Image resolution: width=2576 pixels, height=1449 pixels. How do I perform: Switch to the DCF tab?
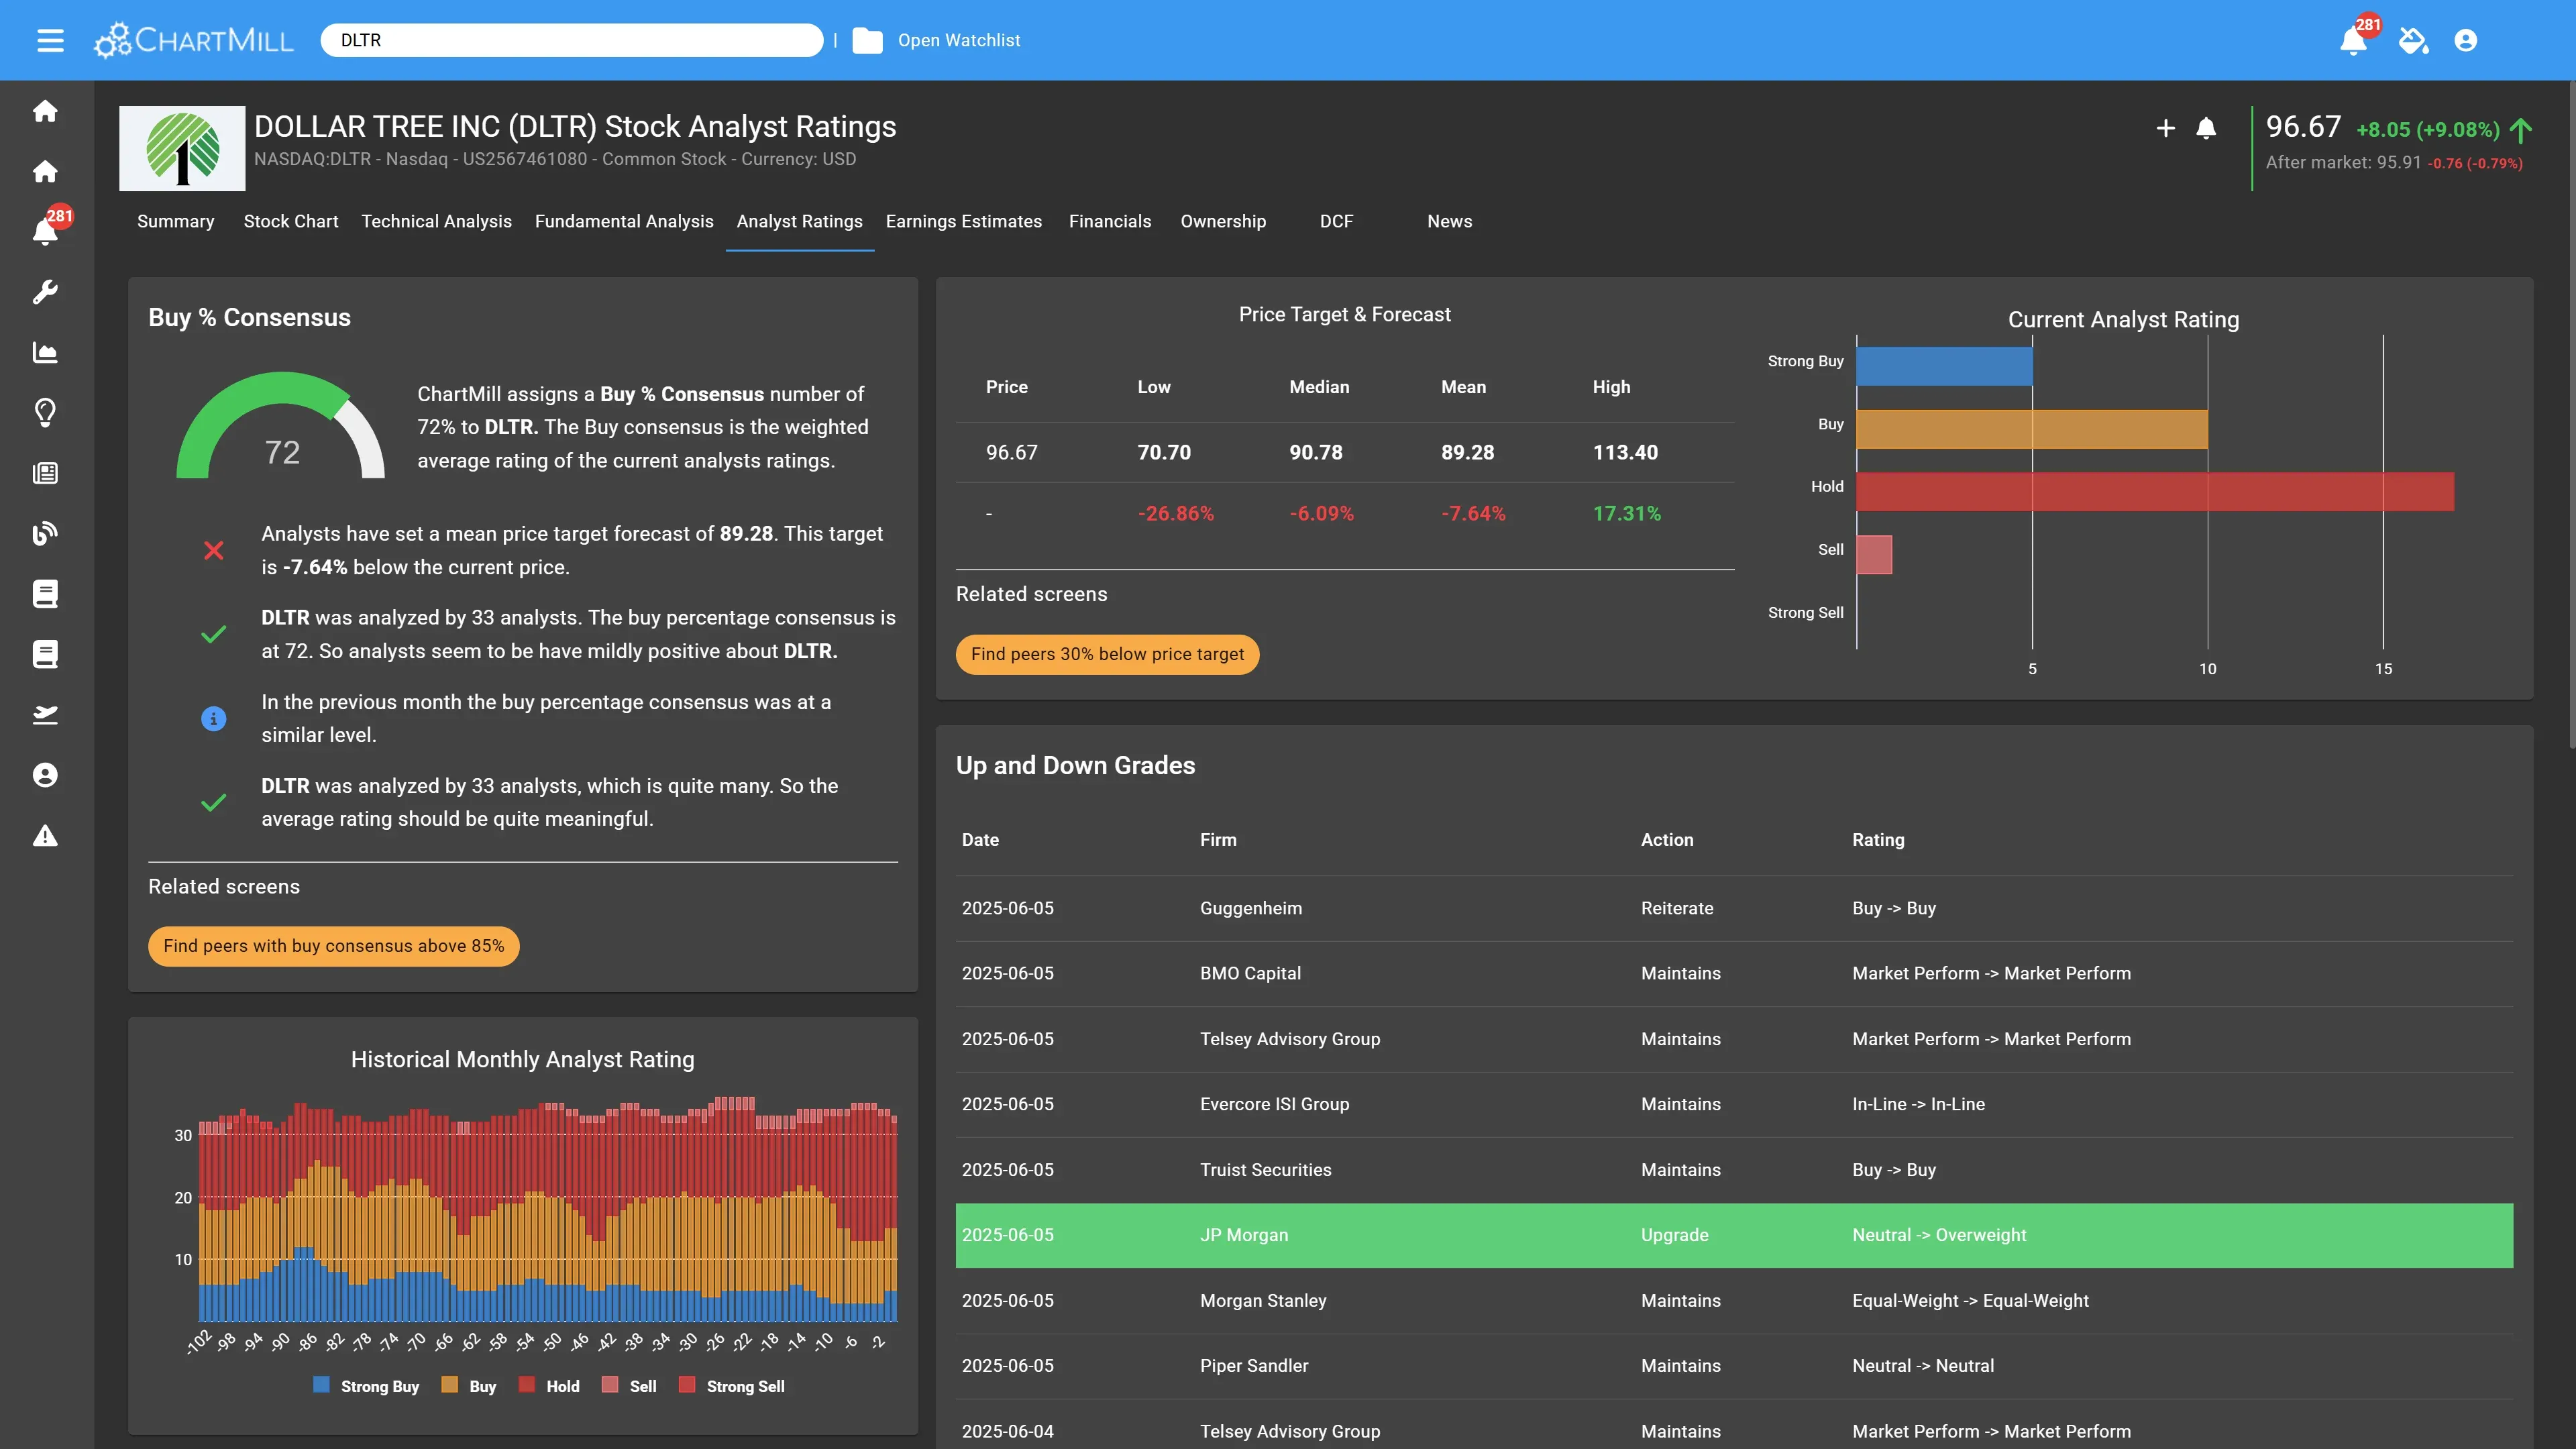point(1336,221)
